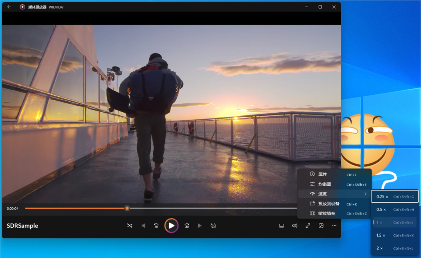This screenshot has width=421, height=258.
Task: Open the volume control
Action: [295, 226]
